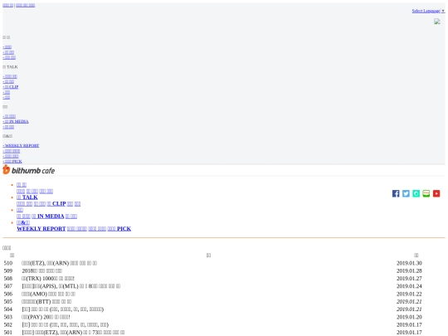The width and height of the screenshot is (448, 336).
Task: Click the TALK section heading in gray sitemap
Action: click(x=10, y=67)
